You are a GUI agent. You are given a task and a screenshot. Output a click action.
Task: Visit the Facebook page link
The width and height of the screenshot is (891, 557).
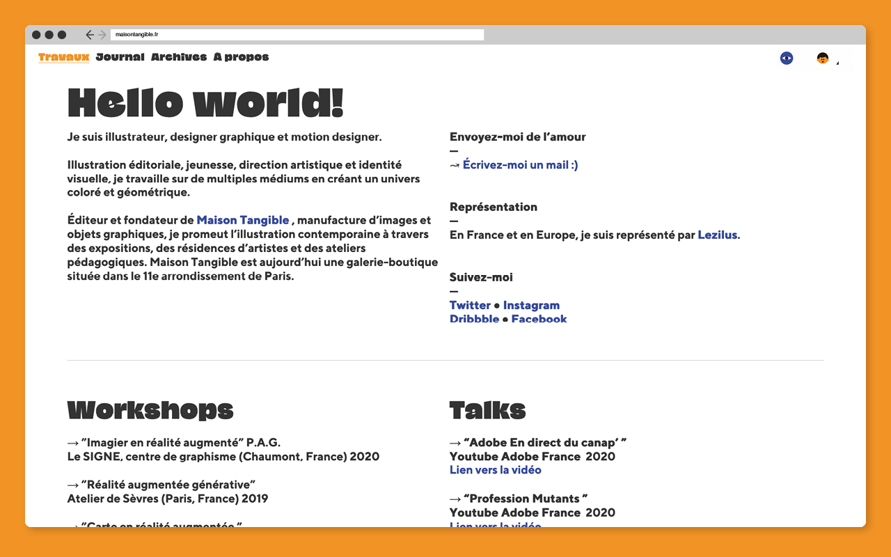coord(539,319)
